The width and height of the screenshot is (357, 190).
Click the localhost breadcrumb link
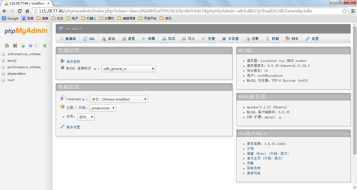tap(73, 29)
